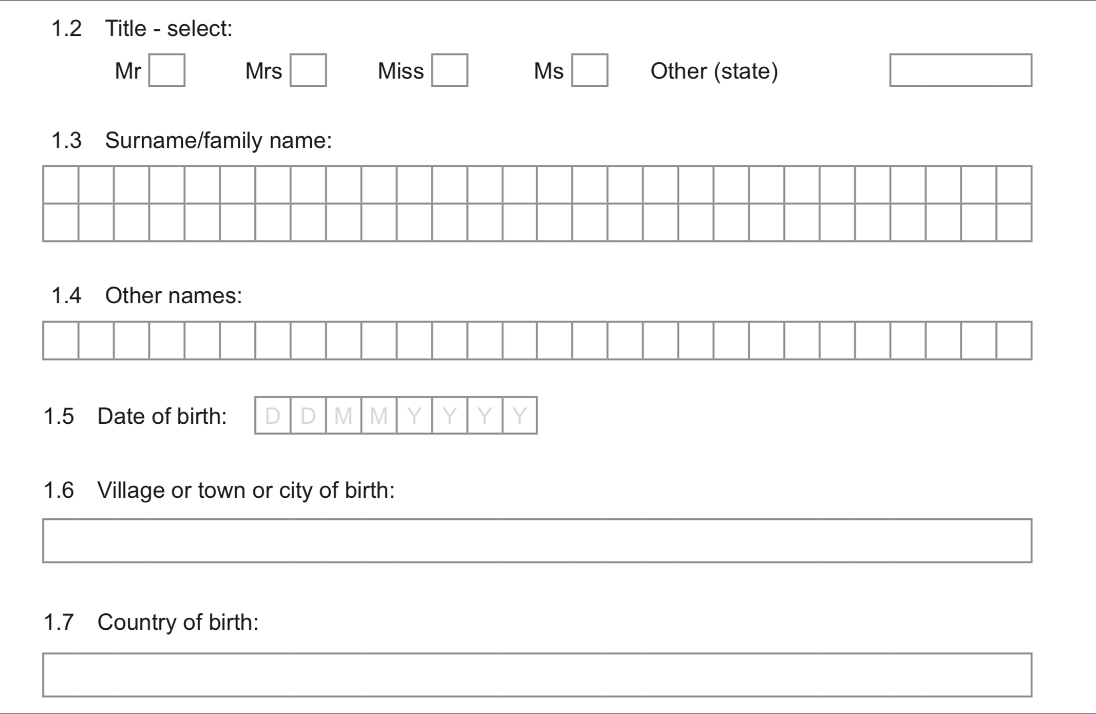Click the first M month box

[x=344, y=416]
